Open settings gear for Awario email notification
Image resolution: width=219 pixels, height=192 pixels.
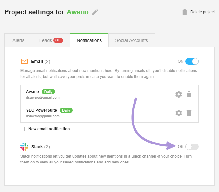point(179,94)
